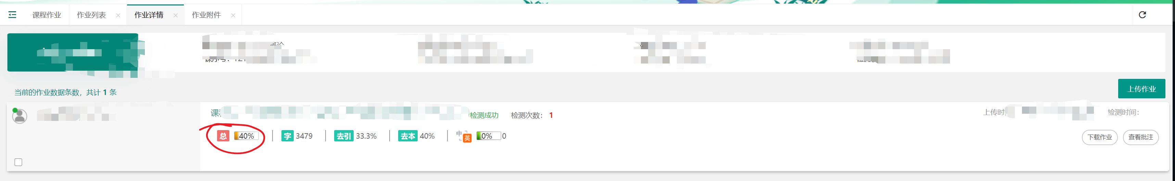
Task: Close the 作业附件 tab
Action: [233, 15]
